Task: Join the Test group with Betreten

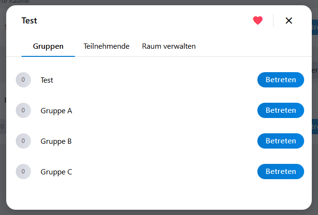Action: coord(281,80)
